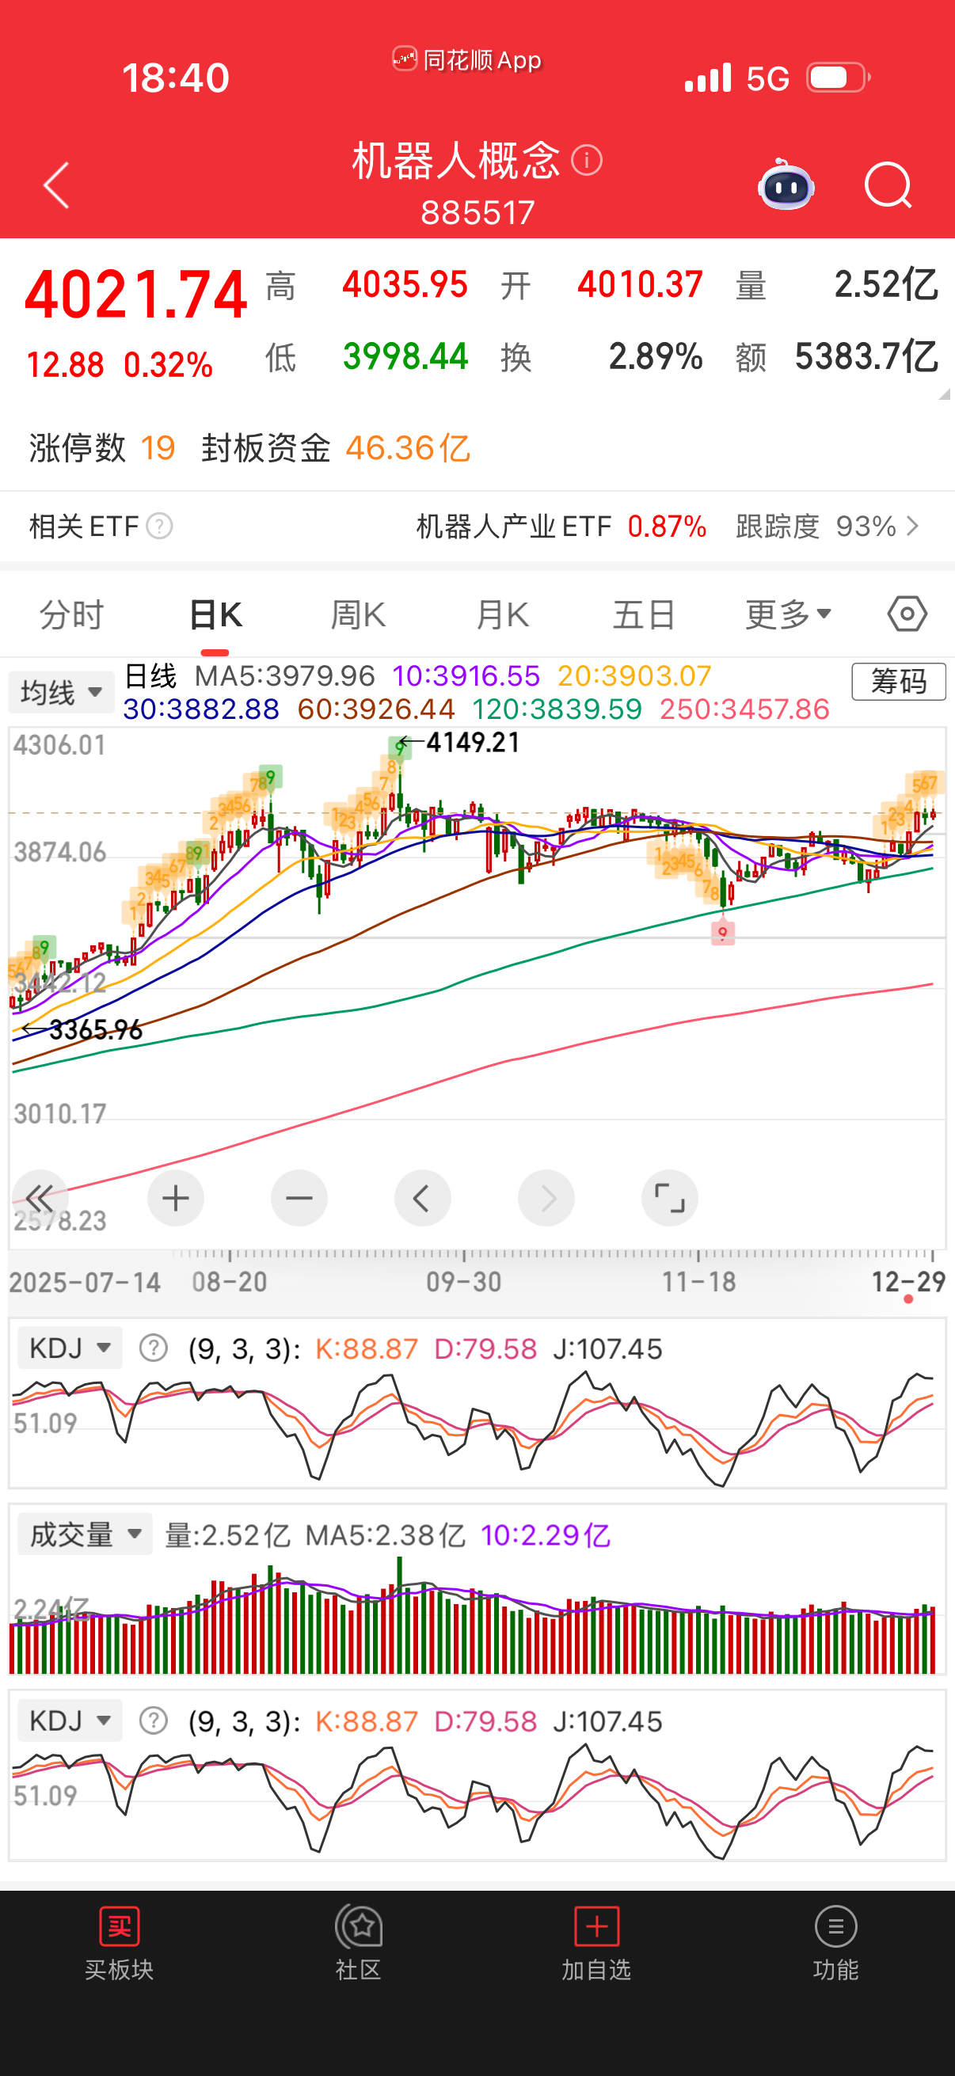Tap the 量:2.52亿 volume readout

tap(227, 1535)
